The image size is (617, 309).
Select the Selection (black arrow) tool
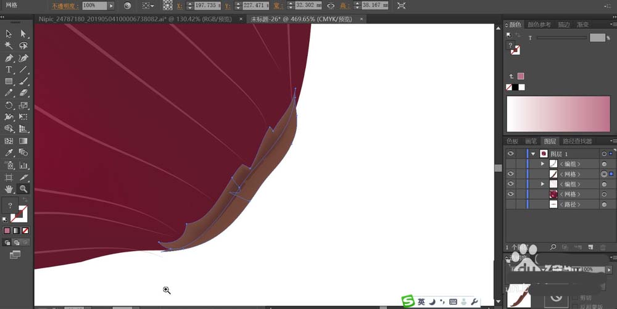tap(9, 34)
